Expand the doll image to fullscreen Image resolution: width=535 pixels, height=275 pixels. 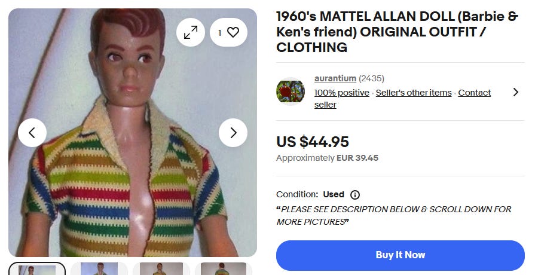point(191,33)
